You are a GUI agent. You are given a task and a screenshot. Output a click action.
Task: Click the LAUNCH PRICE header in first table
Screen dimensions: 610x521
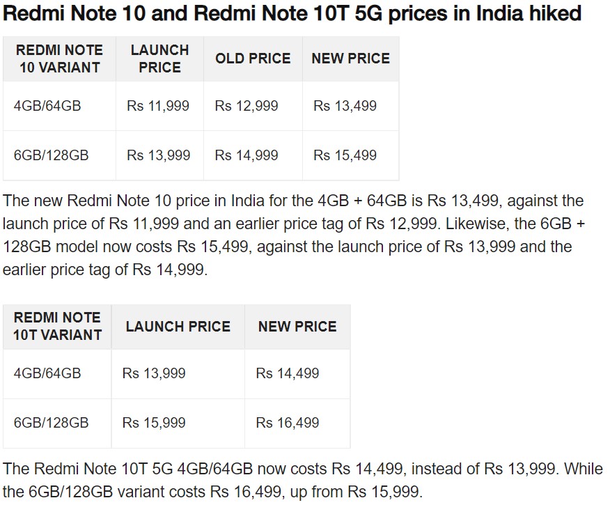click(x=159, y=59)
